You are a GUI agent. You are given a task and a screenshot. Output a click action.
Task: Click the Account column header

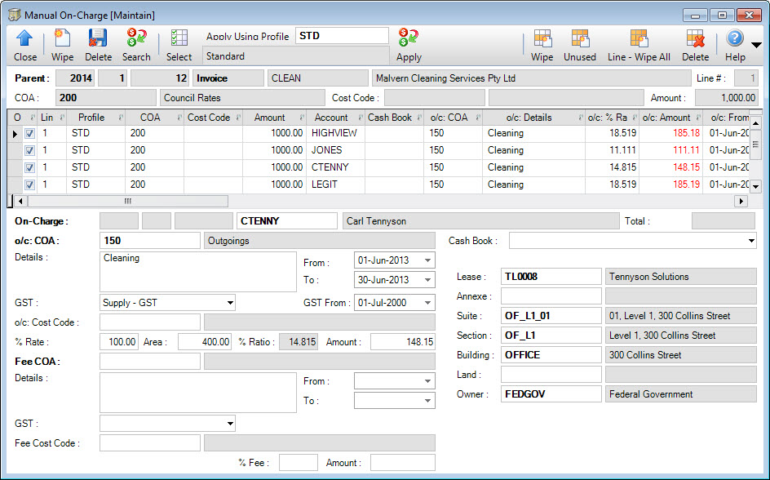tap(335, 118)
